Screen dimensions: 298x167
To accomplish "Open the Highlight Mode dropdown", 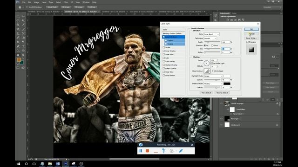I will click(213, 76).
